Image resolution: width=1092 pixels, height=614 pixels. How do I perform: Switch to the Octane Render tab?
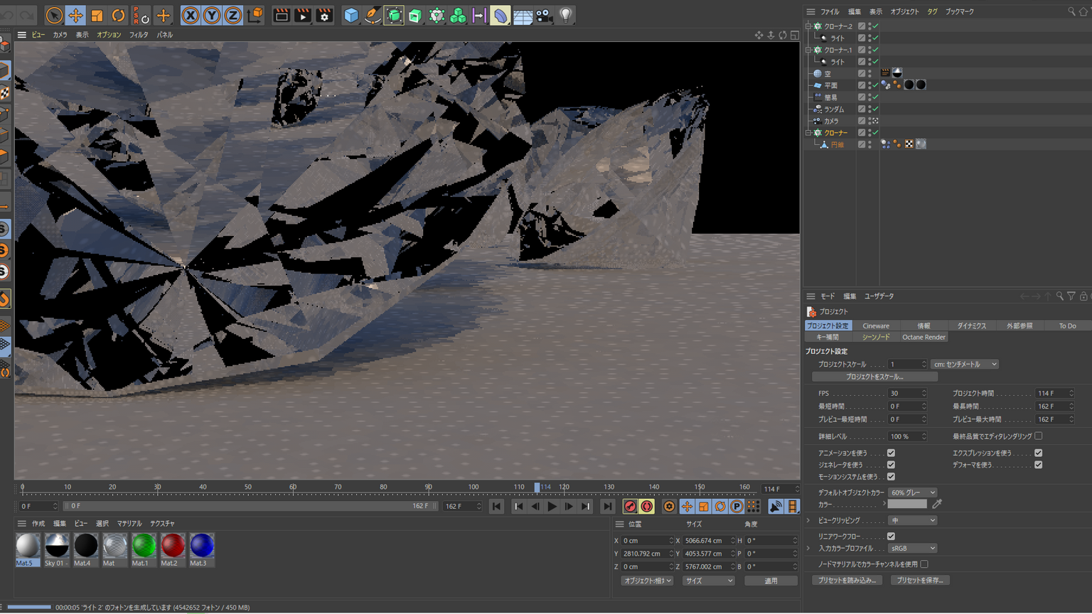924,338
